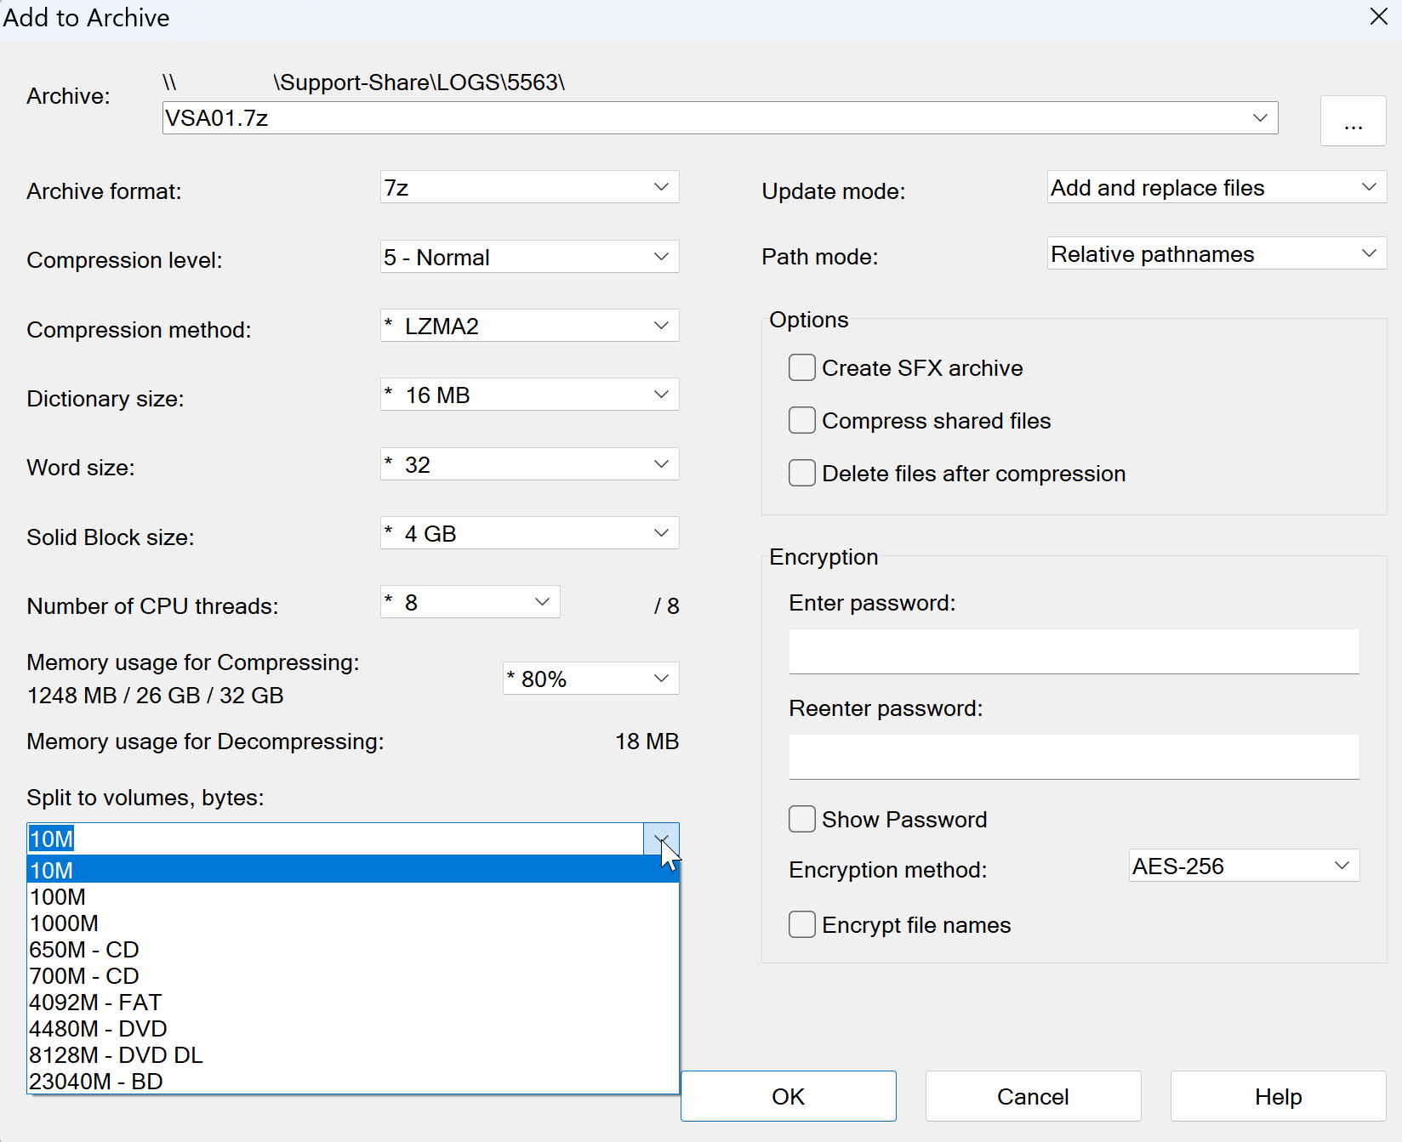Open the Archive format 7z dropdown
The width and height of the screenshot is (1402, 1142).
pyautogui.click(x=529, y=187)
